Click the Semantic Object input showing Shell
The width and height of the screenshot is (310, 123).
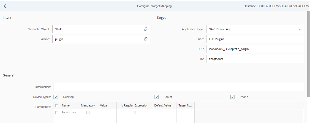(x=98, y=29)
